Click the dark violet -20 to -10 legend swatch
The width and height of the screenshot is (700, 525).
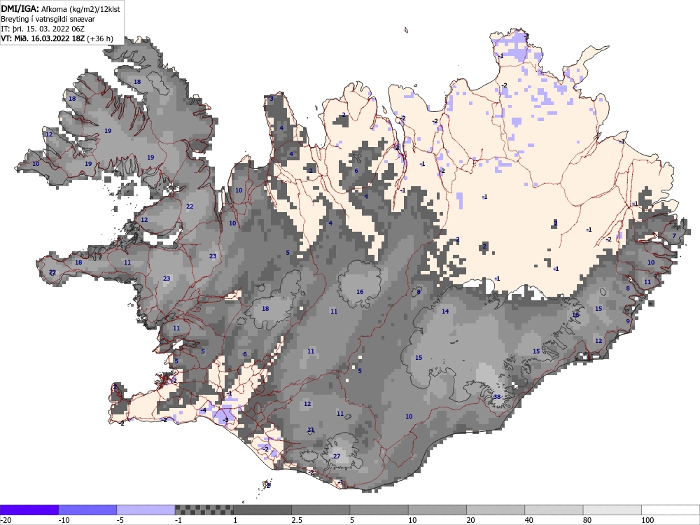(x=29, y=510)
